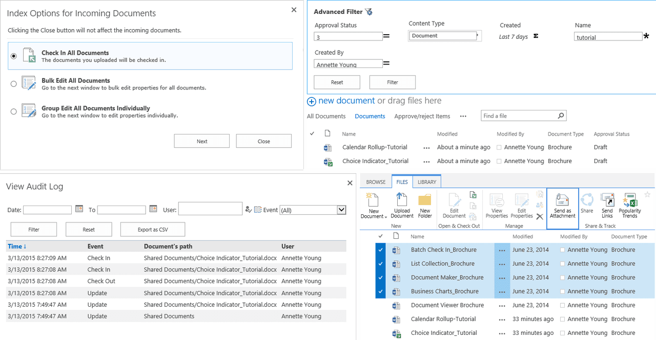Select Group Edit All Documents Individually radio
Viewport: 656px width, 340px height.
pyautogui.click(x=14, y=111)
